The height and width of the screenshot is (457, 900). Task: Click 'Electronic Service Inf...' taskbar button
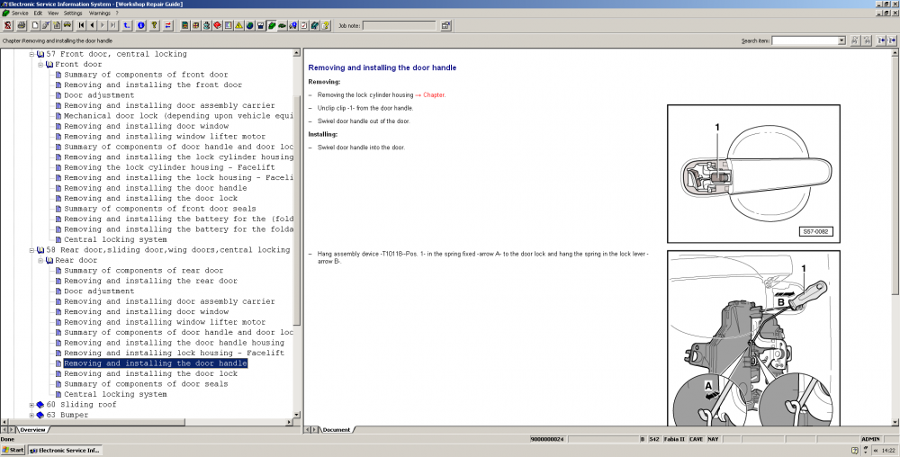(x=65, y=450)
